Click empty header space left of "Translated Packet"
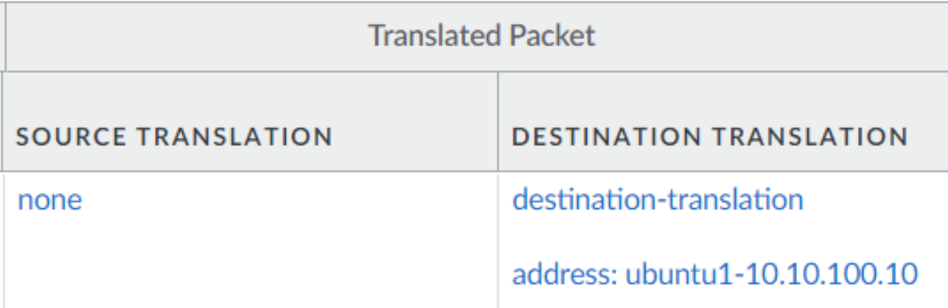This screenshot has width=948, height=308. pos(181,35)
